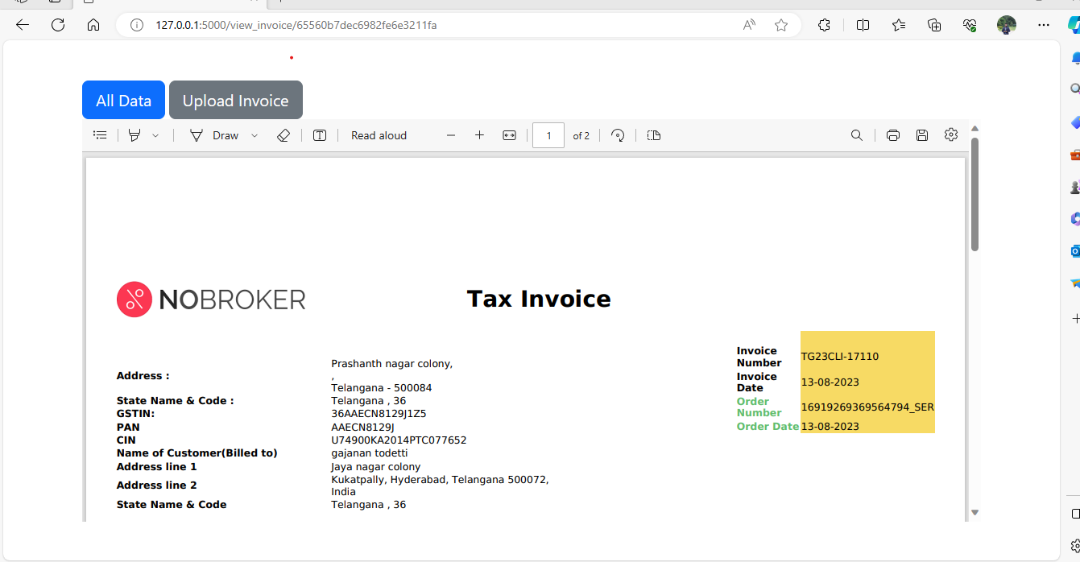The width and height of the screenshot is (1080, 562).
Task: Rotate the invoice page
Action: click(x=618, y=134)
